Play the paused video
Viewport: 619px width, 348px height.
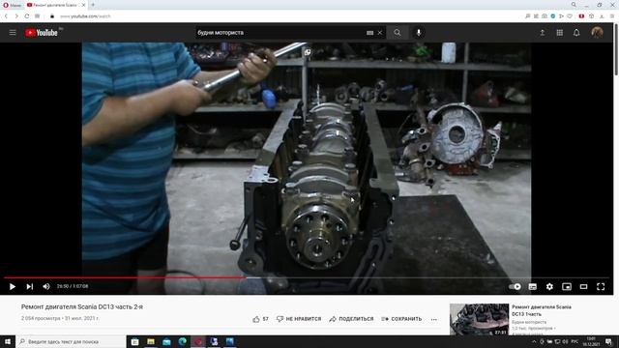click(x=13, y=286)
